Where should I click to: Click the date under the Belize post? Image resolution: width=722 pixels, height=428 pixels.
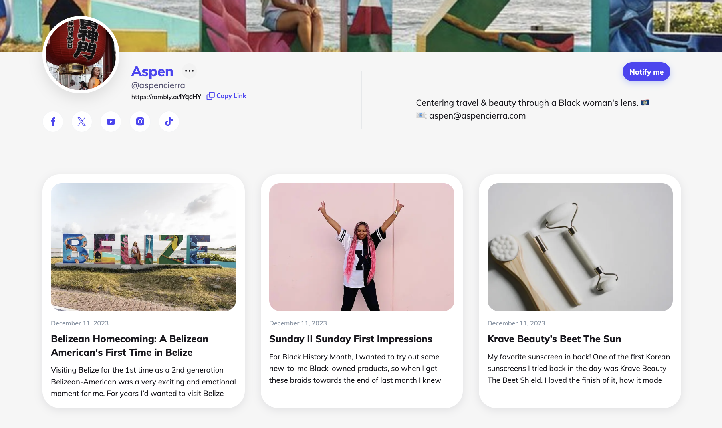pos(80,323)
